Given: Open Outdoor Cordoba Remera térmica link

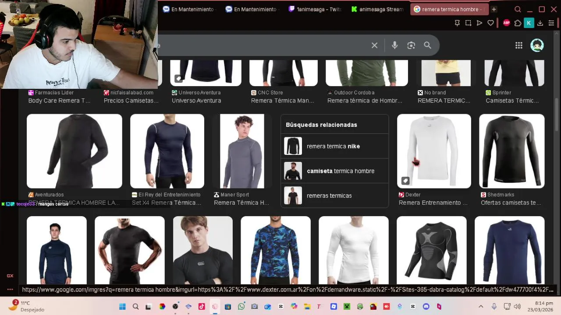Looking at the screenshot, I should point(365,101).
